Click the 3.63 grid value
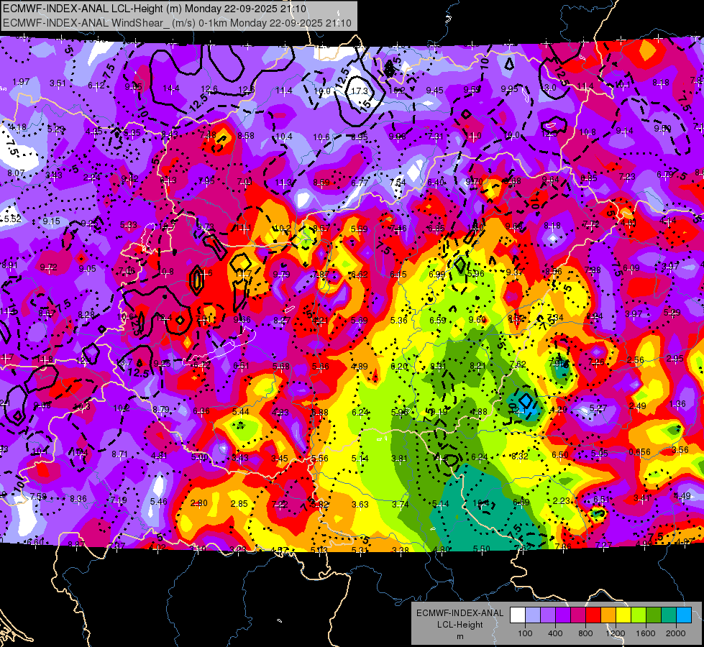 click(360, 505)
